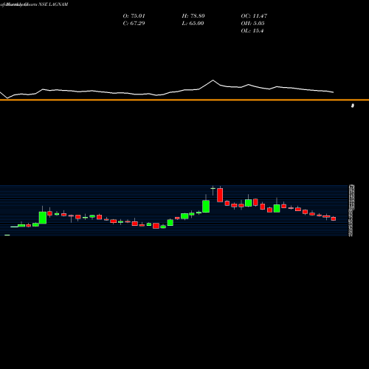Click the 'NSE LAGNAM' chart title
The image size is (369, 369).
[x=53, y=4]
